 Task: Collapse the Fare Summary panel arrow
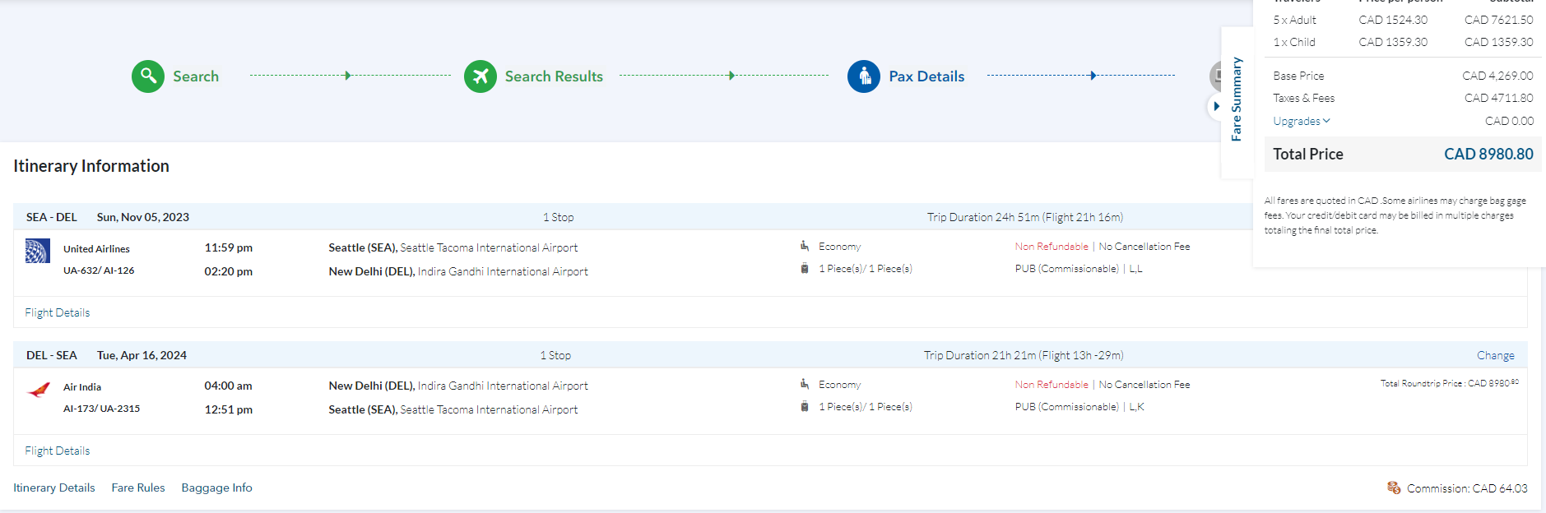(x=1216, y=106)
